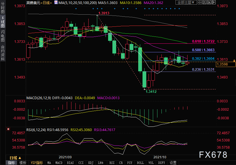Click the 1.3412 low price marker
236x165 pixels.
point(151,91)
